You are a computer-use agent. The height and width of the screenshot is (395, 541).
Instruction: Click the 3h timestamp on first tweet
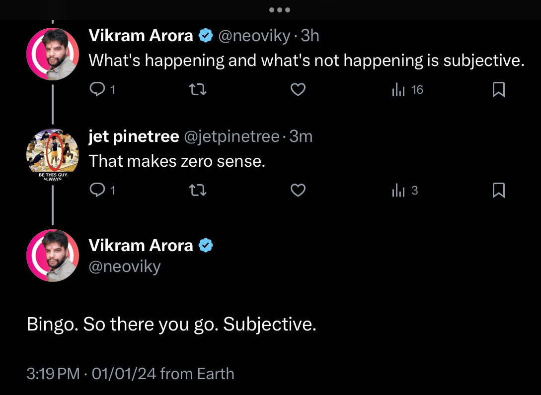(310, 36)
